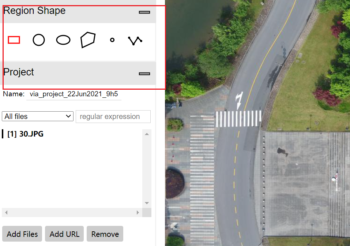Click the Add URL button
Screen dimensions: 350x246
click(x=64, y=234)
